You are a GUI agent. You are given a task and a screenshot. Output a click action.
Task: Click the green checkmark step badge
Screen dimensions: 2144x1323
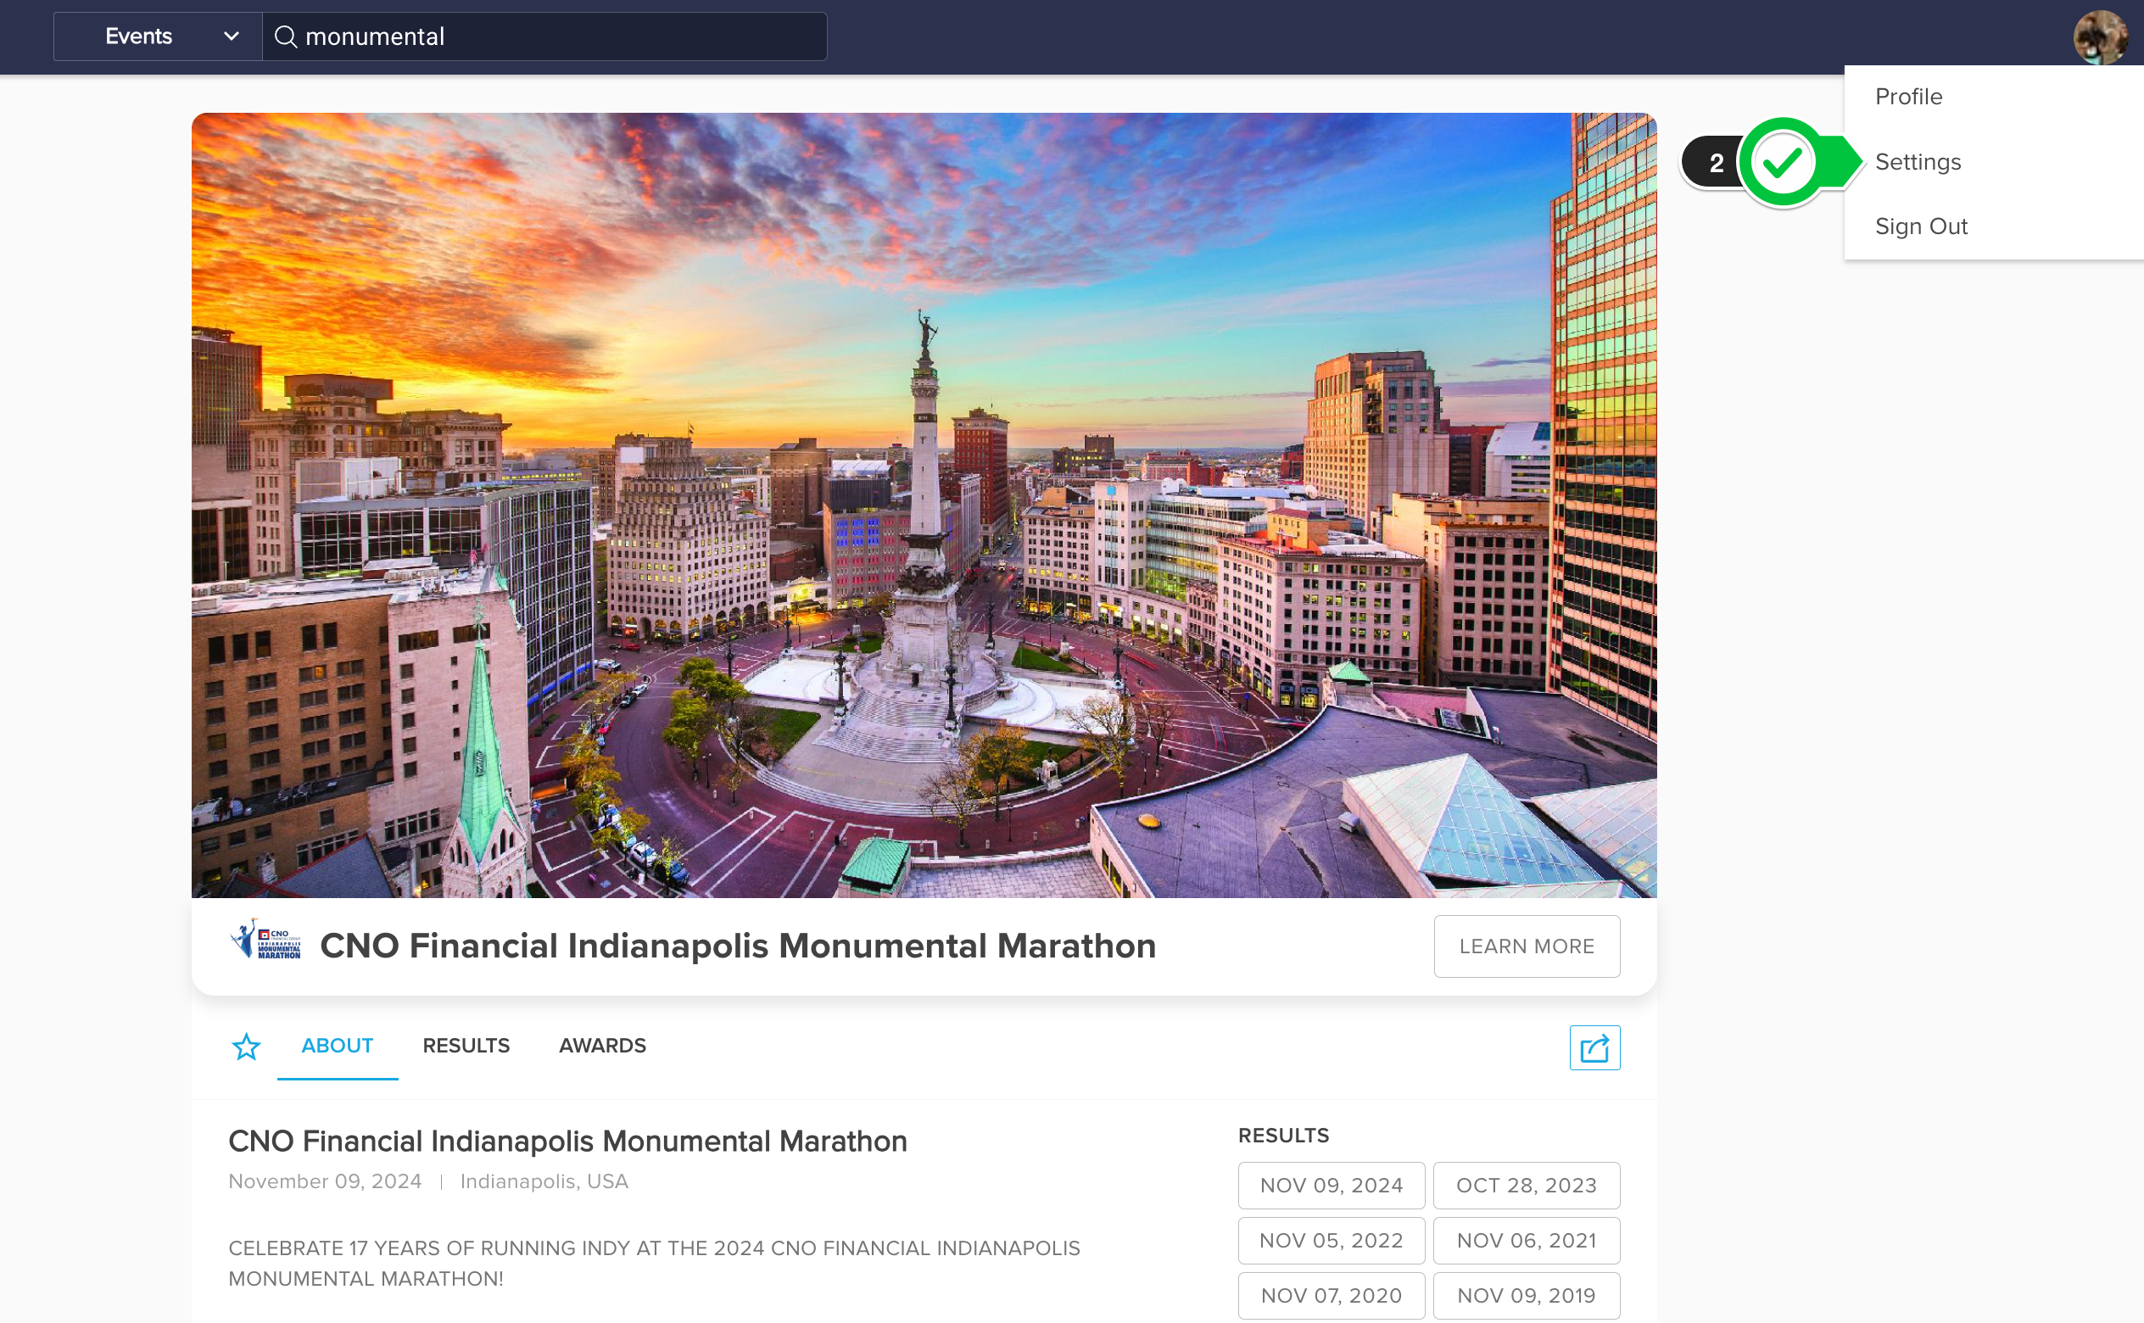(x=1782, y=163)
